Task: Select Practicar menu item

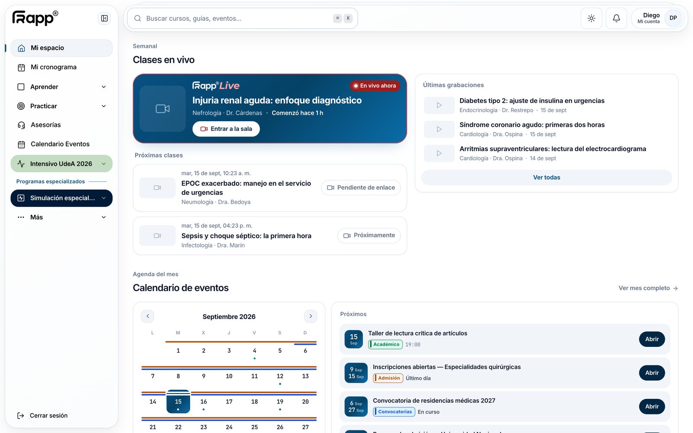Action: tap(62, 106)
